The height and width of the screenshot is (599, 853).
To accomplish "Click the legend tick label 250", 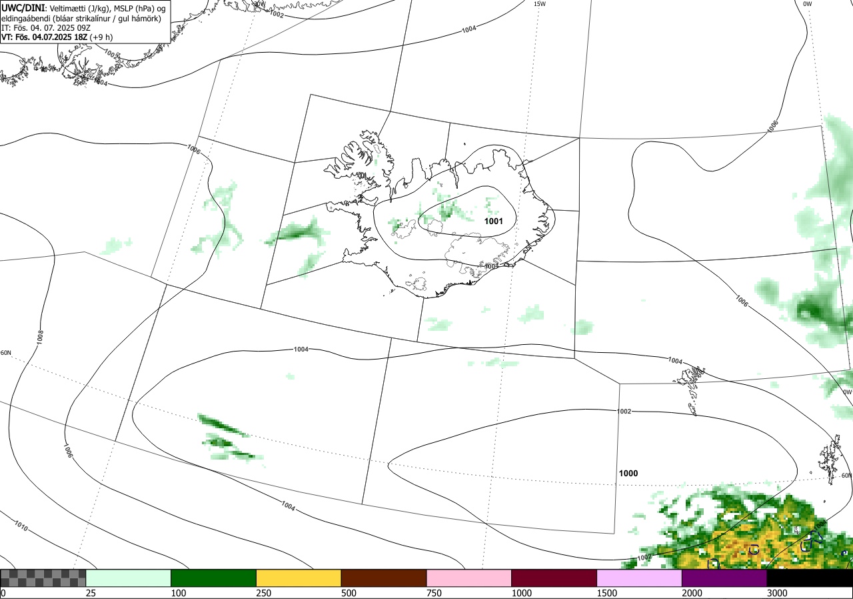I will click(264, 593).
